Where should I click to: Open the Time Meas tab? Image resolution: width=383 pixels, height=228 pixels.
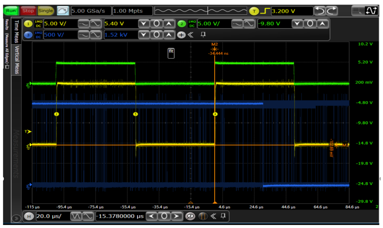[16, 31]
